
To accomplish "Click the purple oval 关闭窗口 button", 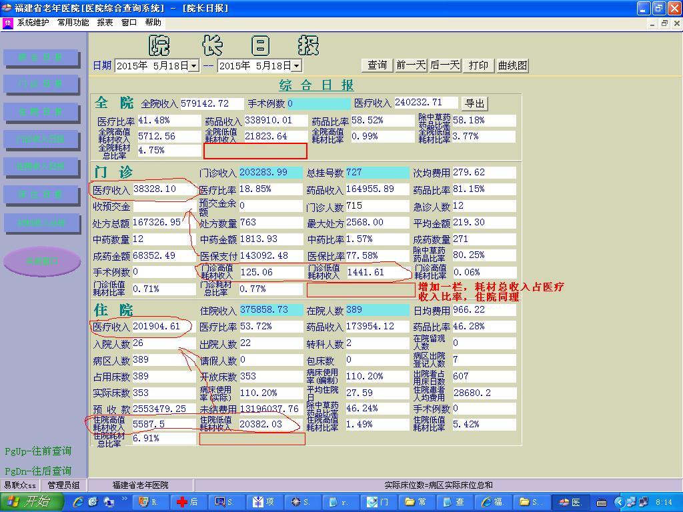I will 42,261.
